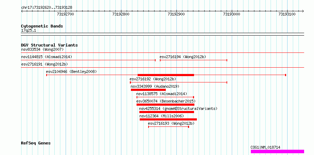Image resolution: width=314 pixels, height=155 pixels.
Task: Click the COG1|NM_018714 gene label
Action: tap(265, 148)
